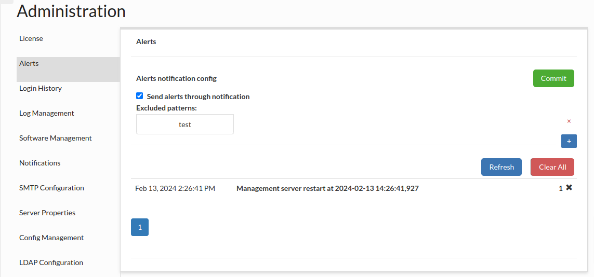This screenshot has height=277, width=594.
Task: Open the License section
Action: (31, 39)
